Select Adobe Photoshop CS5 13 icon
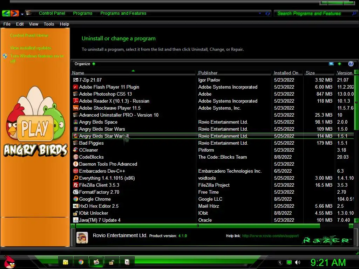Viewport: 359px width, 269px height. pos(76,94)
